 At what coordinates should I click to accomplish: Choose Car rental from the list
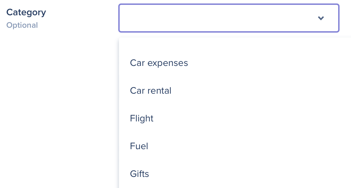151,91
